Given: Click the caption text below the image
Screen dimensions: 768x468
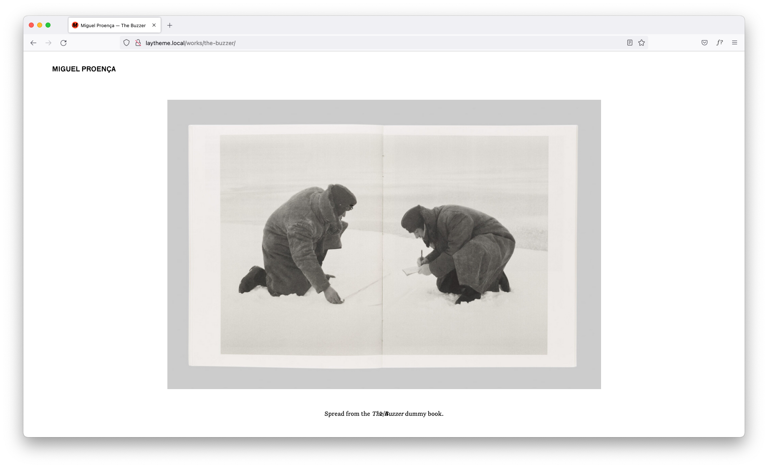Looking at the screenshot, I should click(384, 414).
